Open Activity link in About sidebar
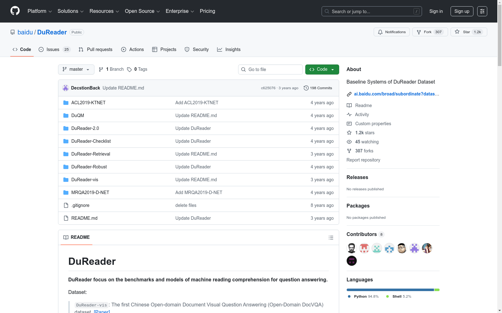Image resolution: width=502 pixels, height=313 pixels. [358, 115]
